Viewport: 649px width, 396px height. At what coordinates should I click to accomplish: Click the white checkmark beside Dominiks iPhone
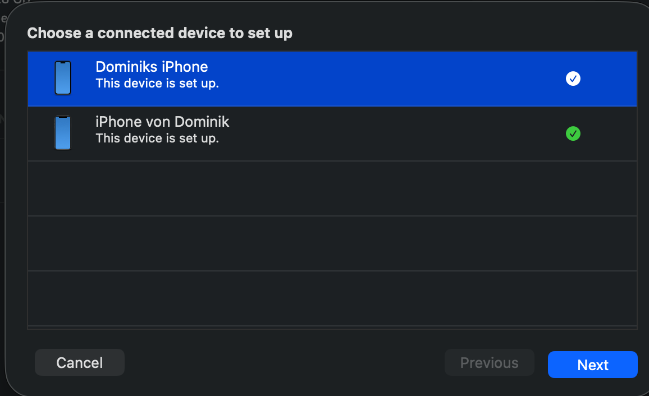573,79
